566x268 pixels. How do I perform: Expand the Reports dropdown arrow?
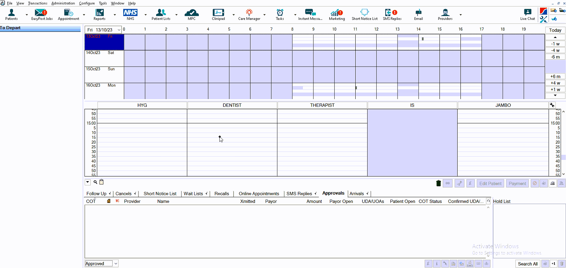[x=115, y=15]
